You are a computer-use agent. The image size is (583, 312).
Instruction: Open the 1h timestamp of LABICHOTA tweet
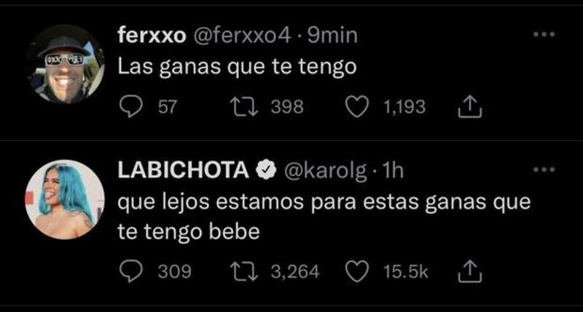pyautogui.click(x=393, y=171)
